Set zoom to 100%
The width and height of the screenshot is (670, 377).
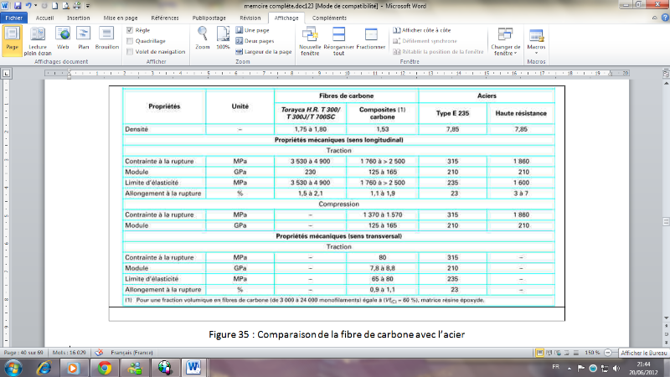[223, 35]
